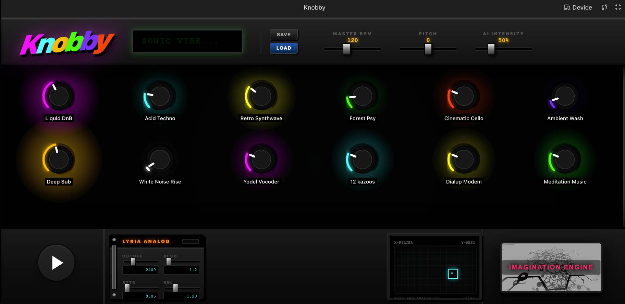Screen dimensions: 625x304
Task: Click the Dialup Modem knob
Action: 464,159
